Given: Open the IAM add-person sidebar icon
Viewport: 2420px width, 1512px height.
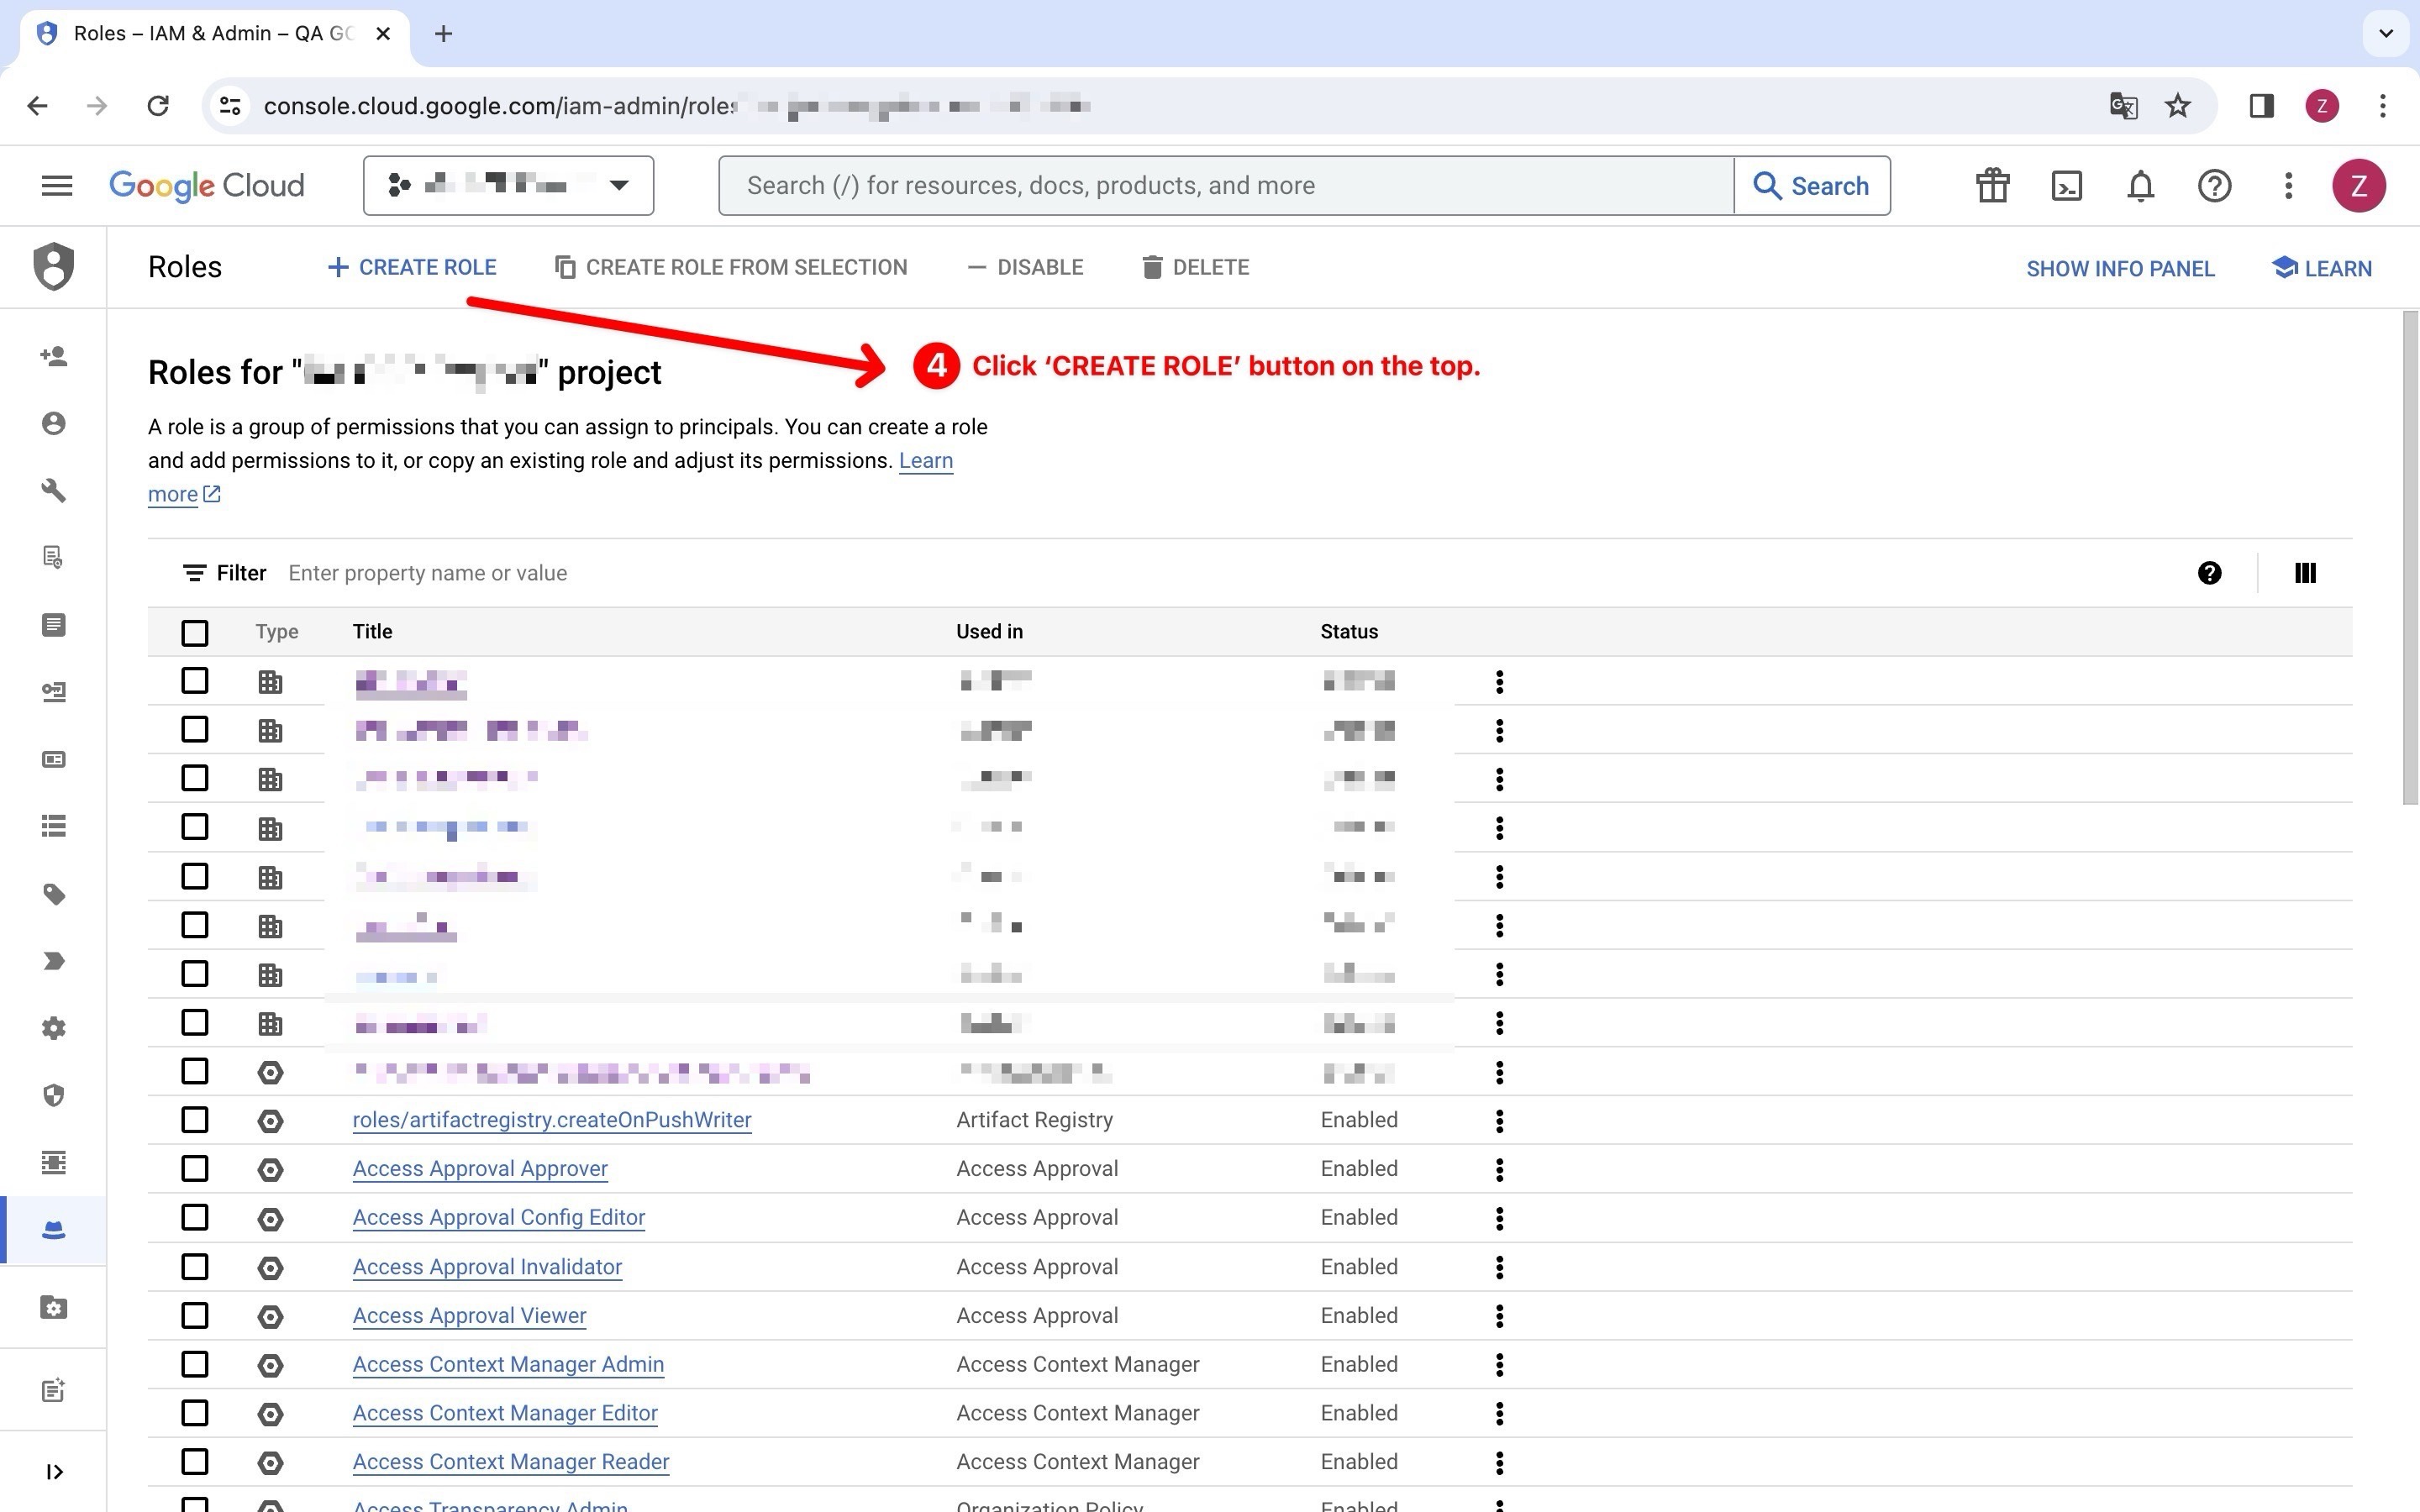Looking at the screenshot, I should [54, 356].
